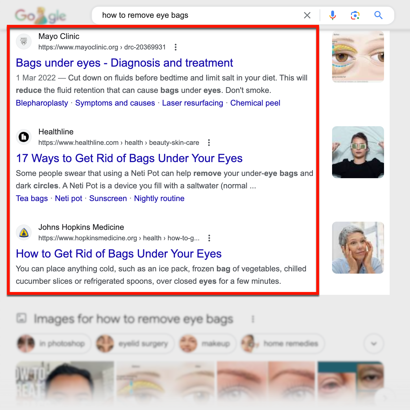
Task: Open the eye anatomy diagram thumbnail
Action: tap(358, 57)
